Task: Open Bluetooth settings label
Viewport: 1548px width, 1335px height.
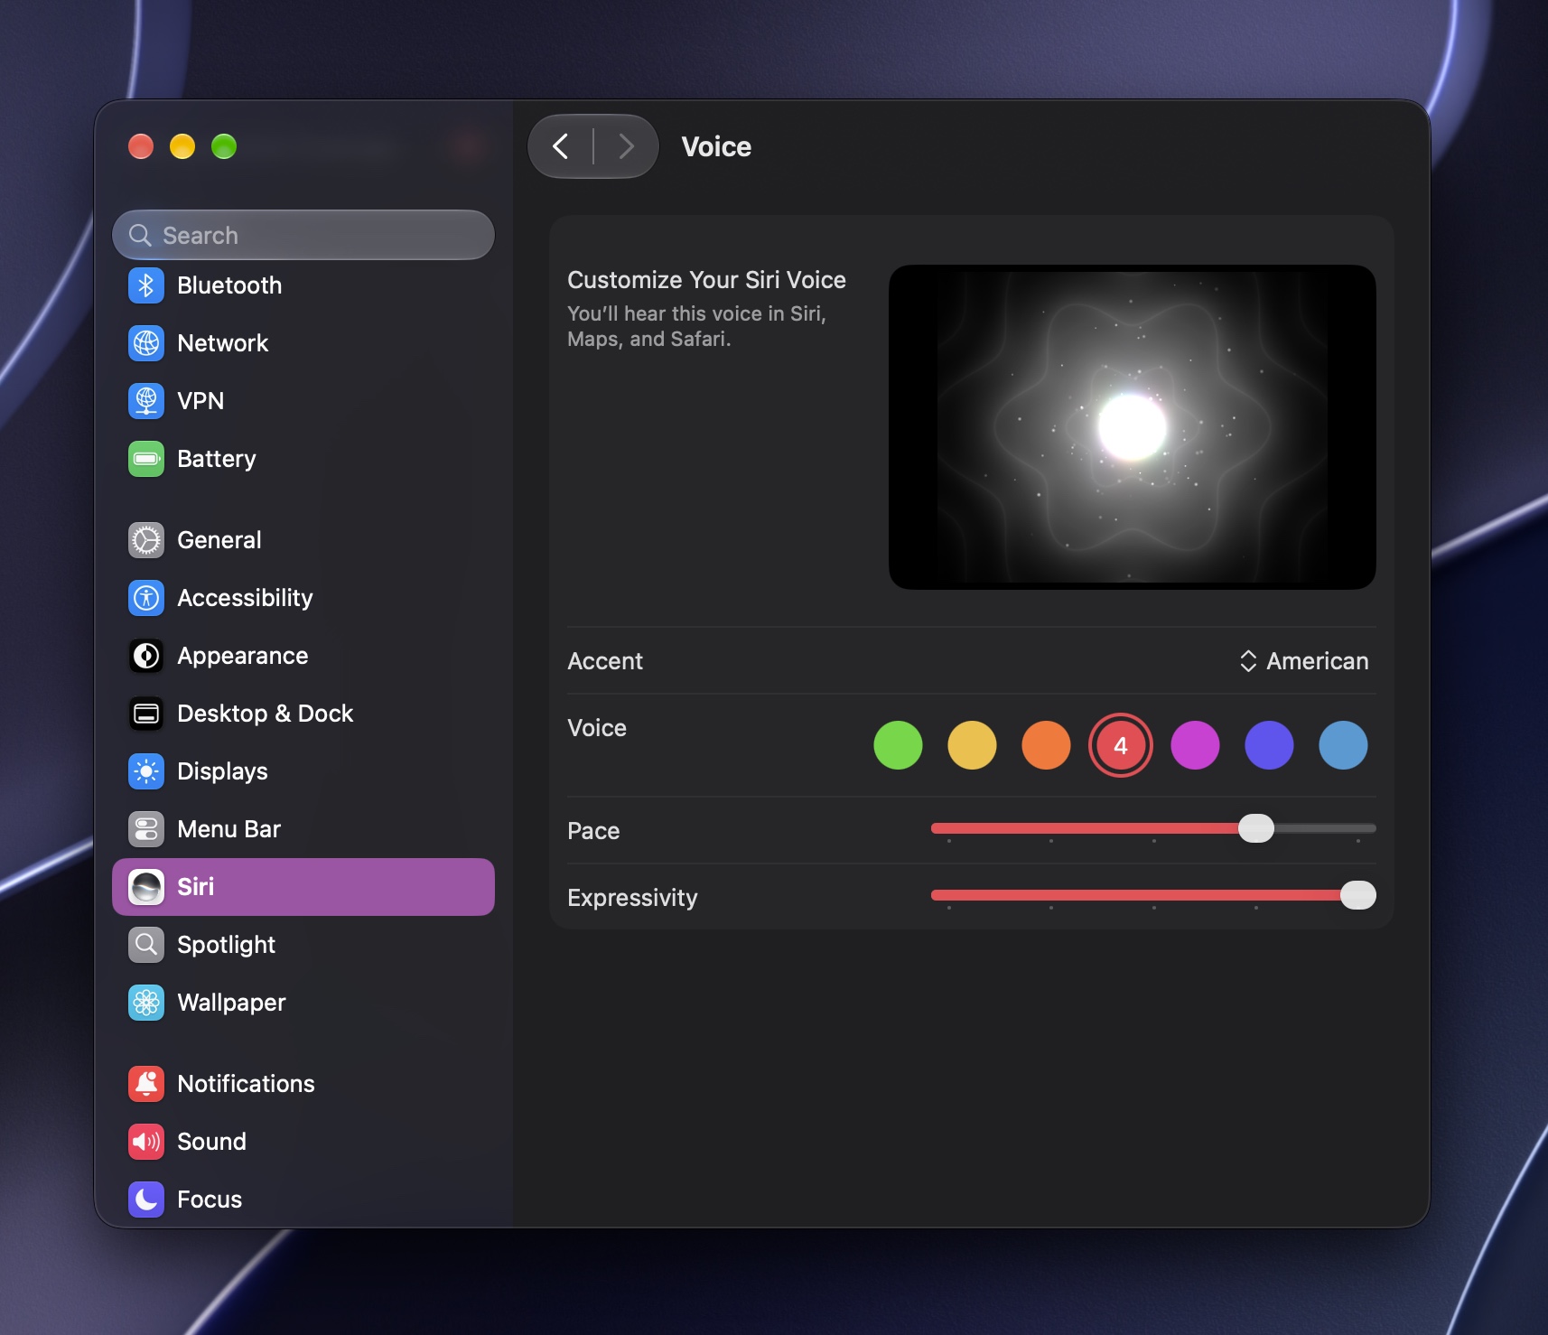Action: (229, 285)
